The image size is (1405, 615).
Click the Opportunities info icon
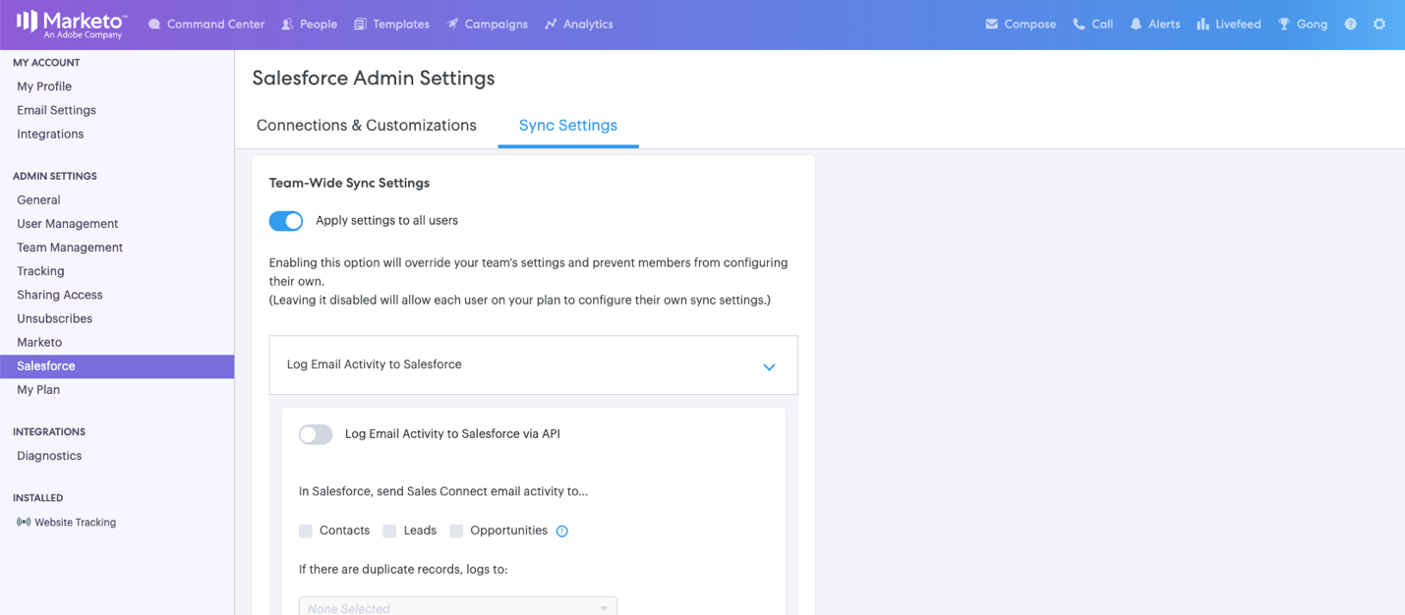[562, 531]
